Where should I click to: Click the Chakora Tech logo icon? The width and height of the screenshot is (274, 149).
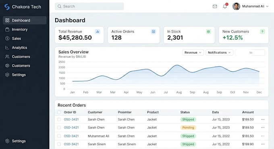coord(7,7)
